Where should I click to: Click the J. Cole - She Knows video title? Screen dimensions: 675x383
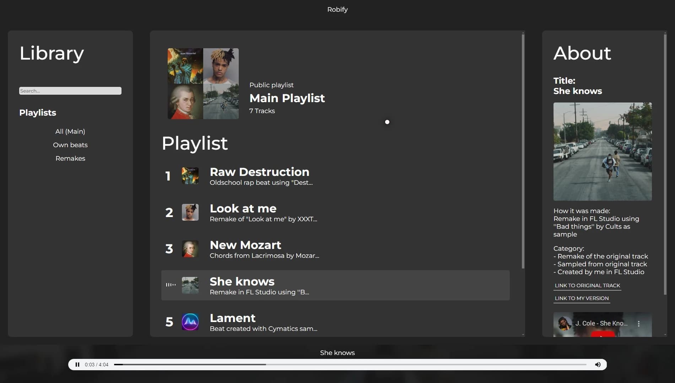601,323
